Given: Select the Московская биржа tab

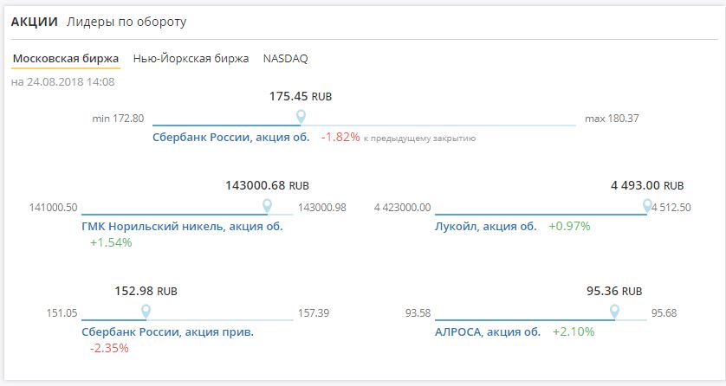Looking at the screenshot, I should [x=66, y=59].
